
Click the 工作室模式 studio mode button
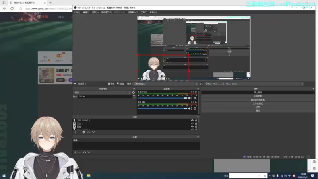pos(258,103)
